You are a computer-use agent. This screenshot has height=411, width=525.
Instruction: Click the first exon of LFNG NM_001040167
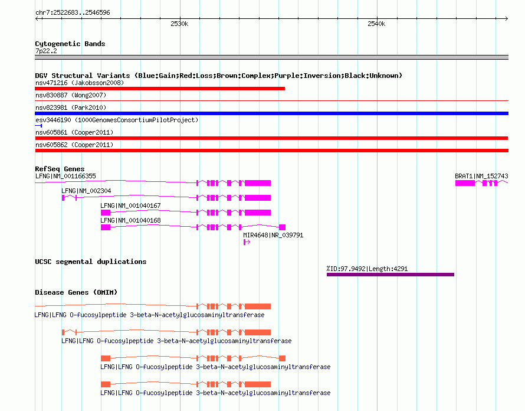[106, 213]
